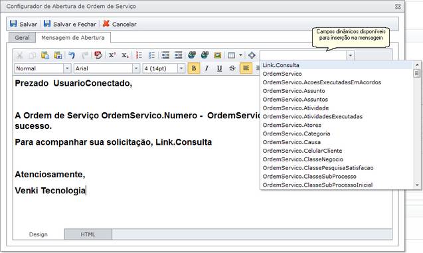Click the Cut scissors icon
Screen dimensions: 423x253
click(x=19, y=55)
